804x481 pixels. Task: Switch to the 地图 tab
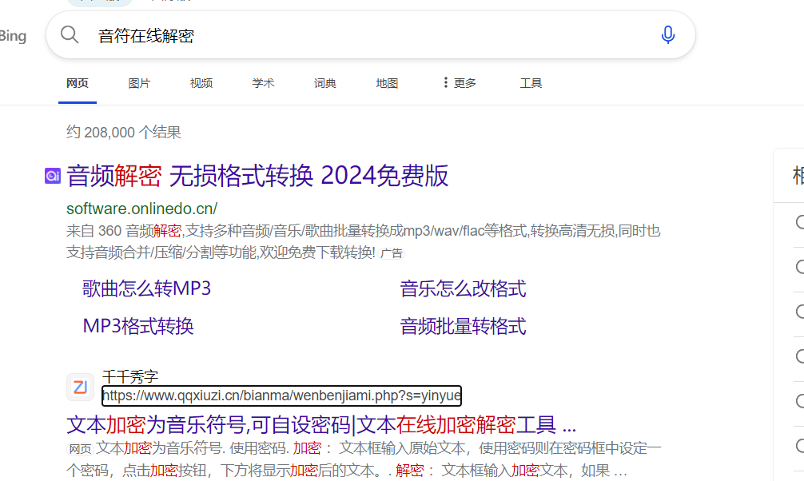point(387,83)
